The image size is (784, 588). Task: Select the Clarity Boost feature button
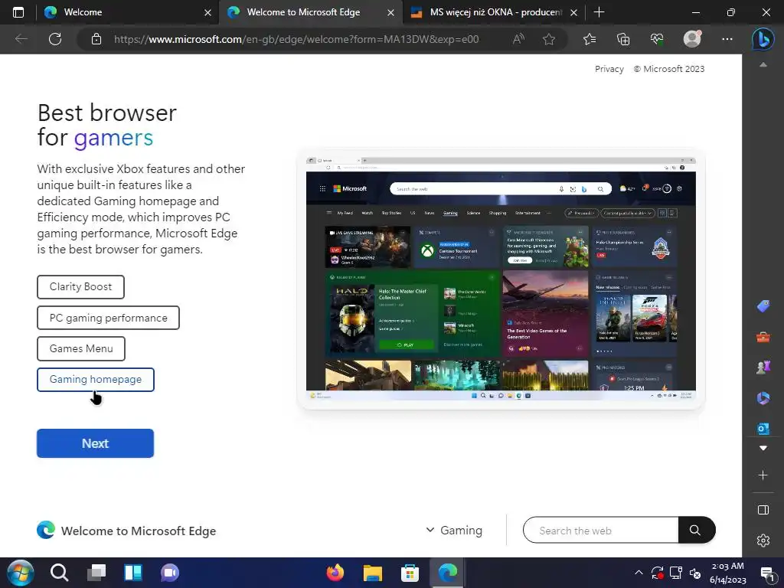pyautogui.click(x=80, y=287)
